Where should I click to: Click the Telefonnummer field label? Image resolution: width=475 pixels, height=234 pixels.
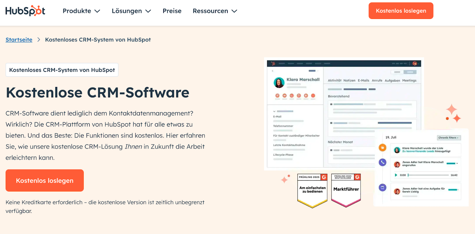283,126
